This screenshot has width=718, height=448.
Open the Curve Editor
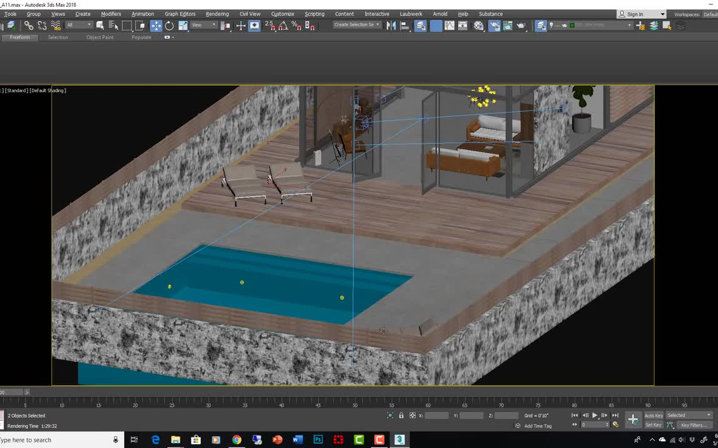pyautogui.click(x=449, y=26)
